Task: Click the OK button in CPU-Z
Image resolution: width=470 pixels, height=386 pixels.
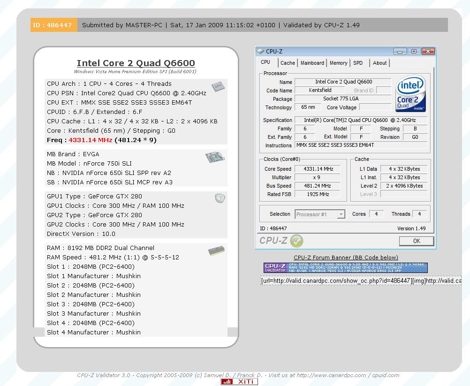Action: point(417,241)
